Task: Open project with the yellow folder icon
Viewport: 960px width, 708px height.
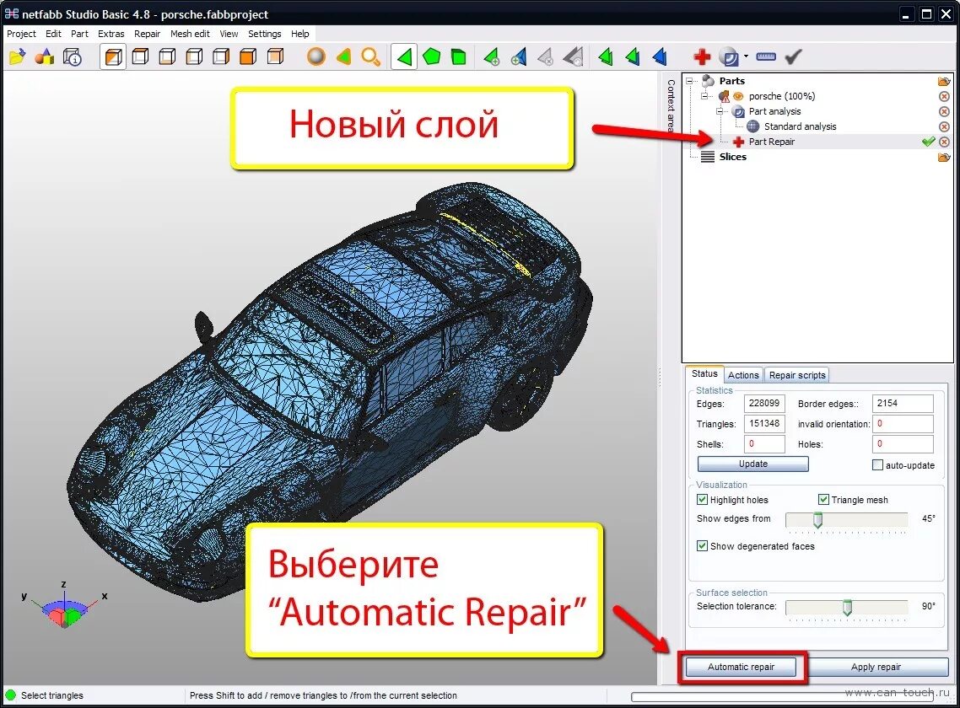Action: pos(17,57)
